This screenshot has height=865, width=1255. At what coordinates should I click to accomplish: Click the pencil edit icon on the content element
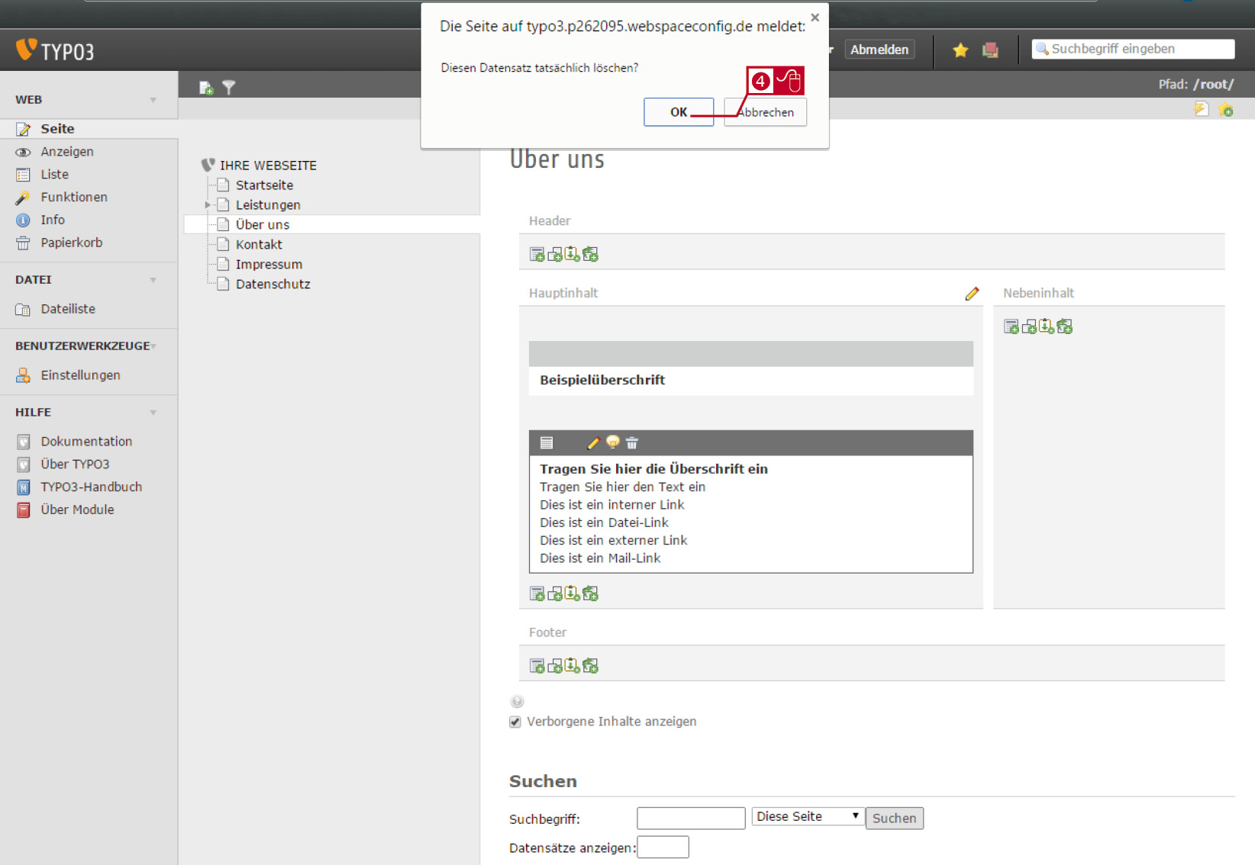coord(593,443)
